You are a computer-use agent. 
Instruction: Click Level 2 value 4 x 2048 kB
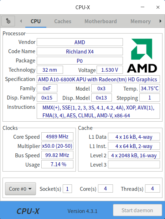[134, 155]
